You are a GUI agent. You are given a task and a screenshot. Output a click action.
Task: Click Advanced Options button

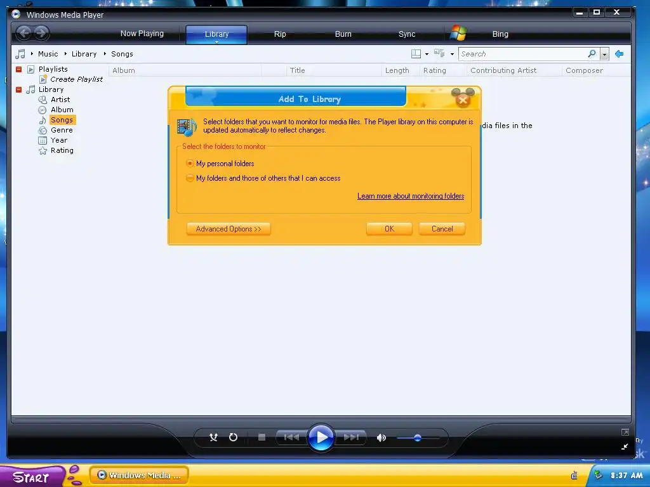(229, 229)
